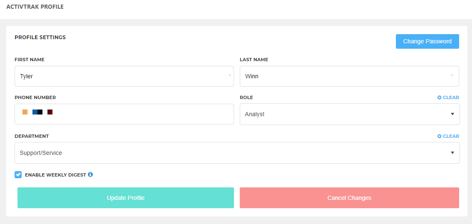472x224 pixels.
Task: Click the Update Profile button
Action: point(126,198)
